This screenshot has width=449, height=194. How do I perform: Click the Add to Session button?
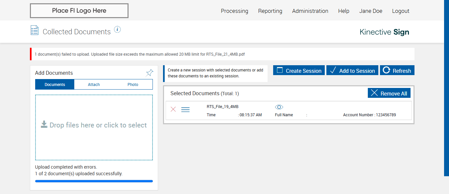[x=352, y=70]
